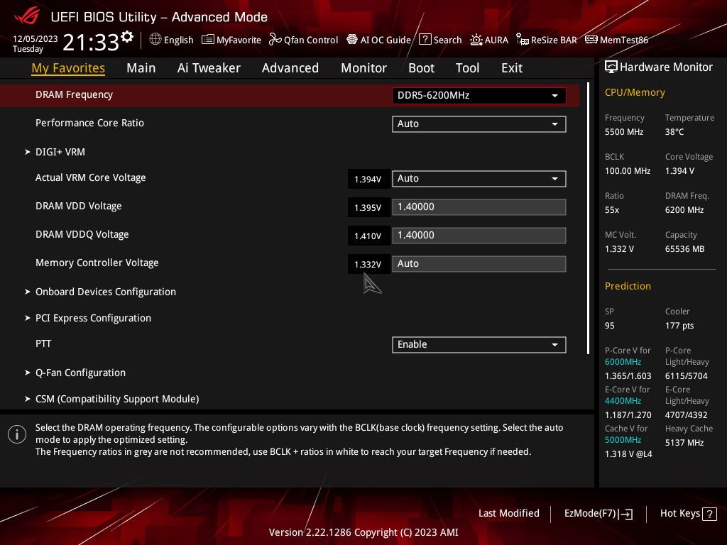This screenshot has width=727, height=545.
Task: Click the 1.410V DRAM VDDQ readout
Action: (x=368, y=236)
